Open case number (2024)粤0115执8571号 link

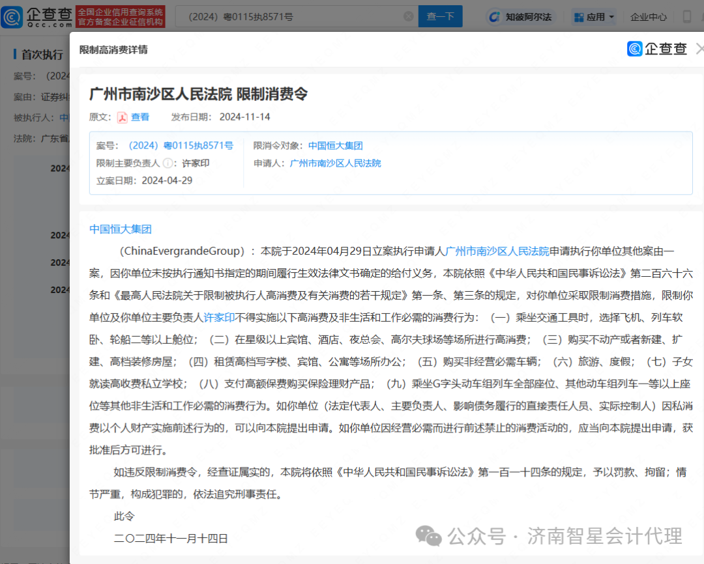(181, 145)
